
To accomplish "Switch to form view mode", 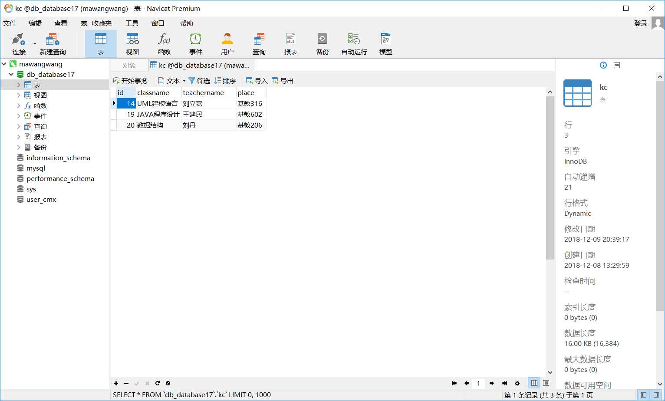I will 546,383.
